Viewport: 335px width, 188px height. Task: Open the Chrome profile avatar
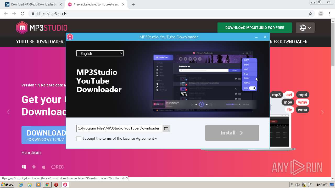point(321,14)
